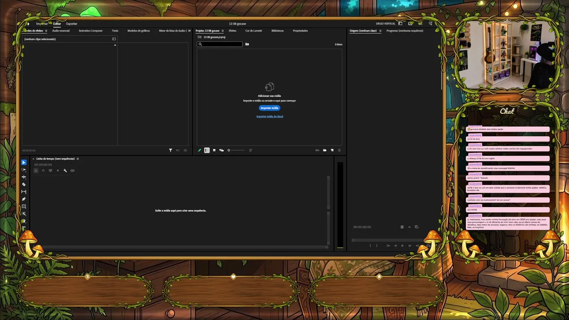The image size is (569, 320).
Task: Toggle project write-lock pencil icon
Action: pyautogui.click(x=199, y=150)
